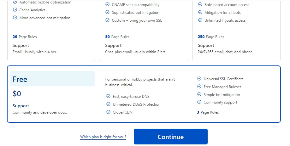Screen dimensions: 290x146
Task: Click the 3 Page Rules text in Free plan
Action: point(208,112)
